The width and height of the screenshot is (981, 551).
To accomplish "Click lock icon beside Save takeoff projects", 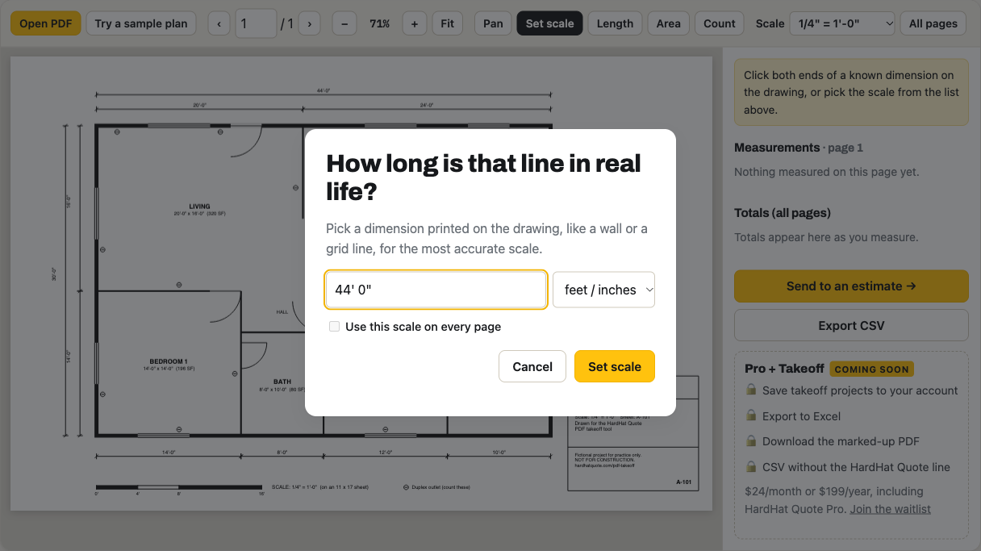I will pyautogui.click(x=751, y=390).
